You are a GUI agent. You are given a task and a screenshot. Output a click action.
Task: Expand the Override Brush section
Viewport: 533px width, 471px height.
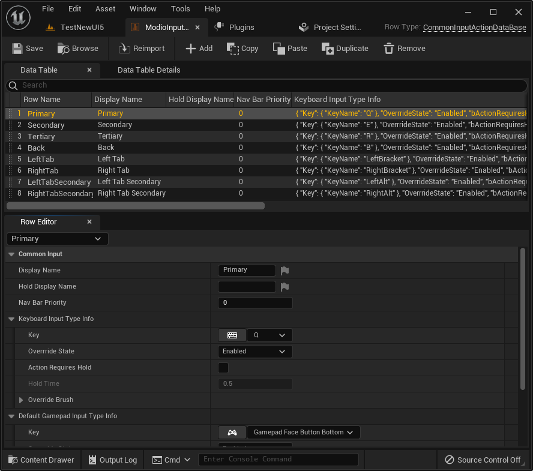tap(21, 400)
